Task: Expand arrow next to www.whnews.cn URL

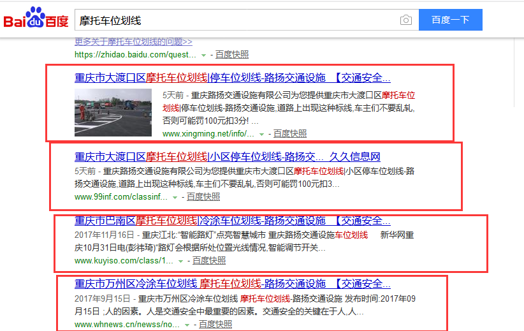Action: (x=187, y=325)
